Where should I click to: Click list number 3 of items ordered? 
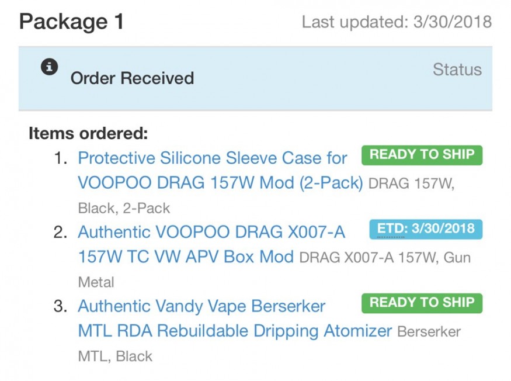[x=61, y=307]
